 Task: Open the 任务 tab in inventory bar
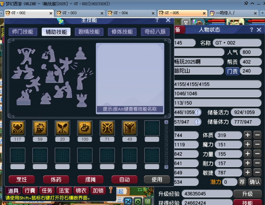click(47, 190)
